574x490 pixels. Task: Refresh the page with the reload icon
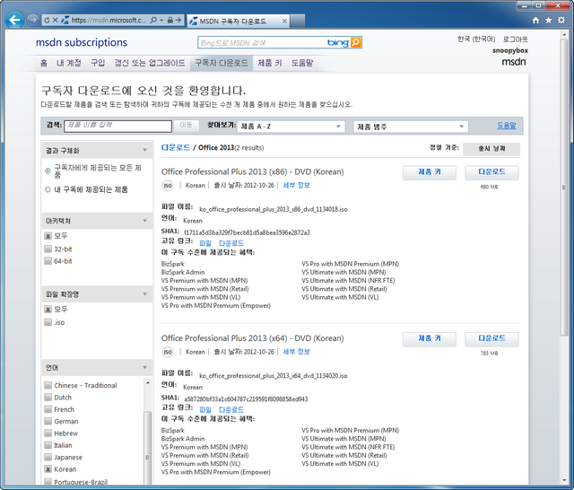pyautogui.click(x=47, y=20)
